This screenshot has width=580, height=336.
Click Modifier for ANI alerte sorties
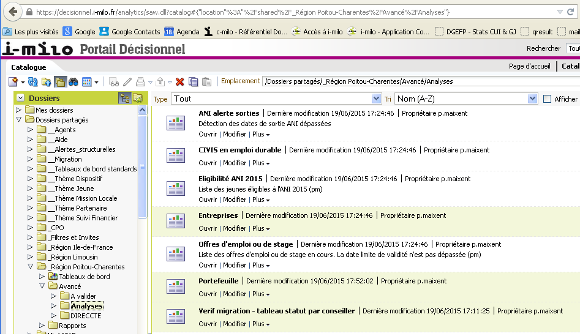pyautogui.click(x=235, y=134)
